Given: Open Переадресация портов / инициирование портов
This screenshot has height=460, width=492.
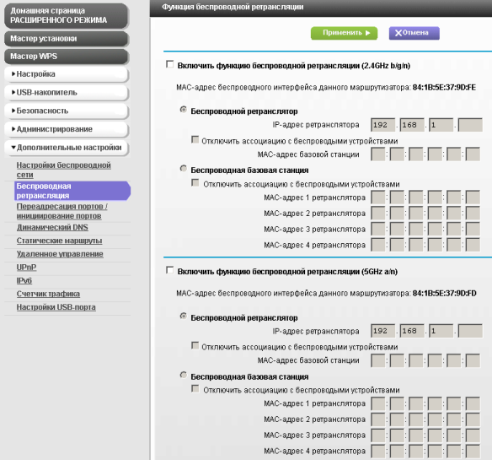Looking at the screenshot, I should click(x=62, y=211).
